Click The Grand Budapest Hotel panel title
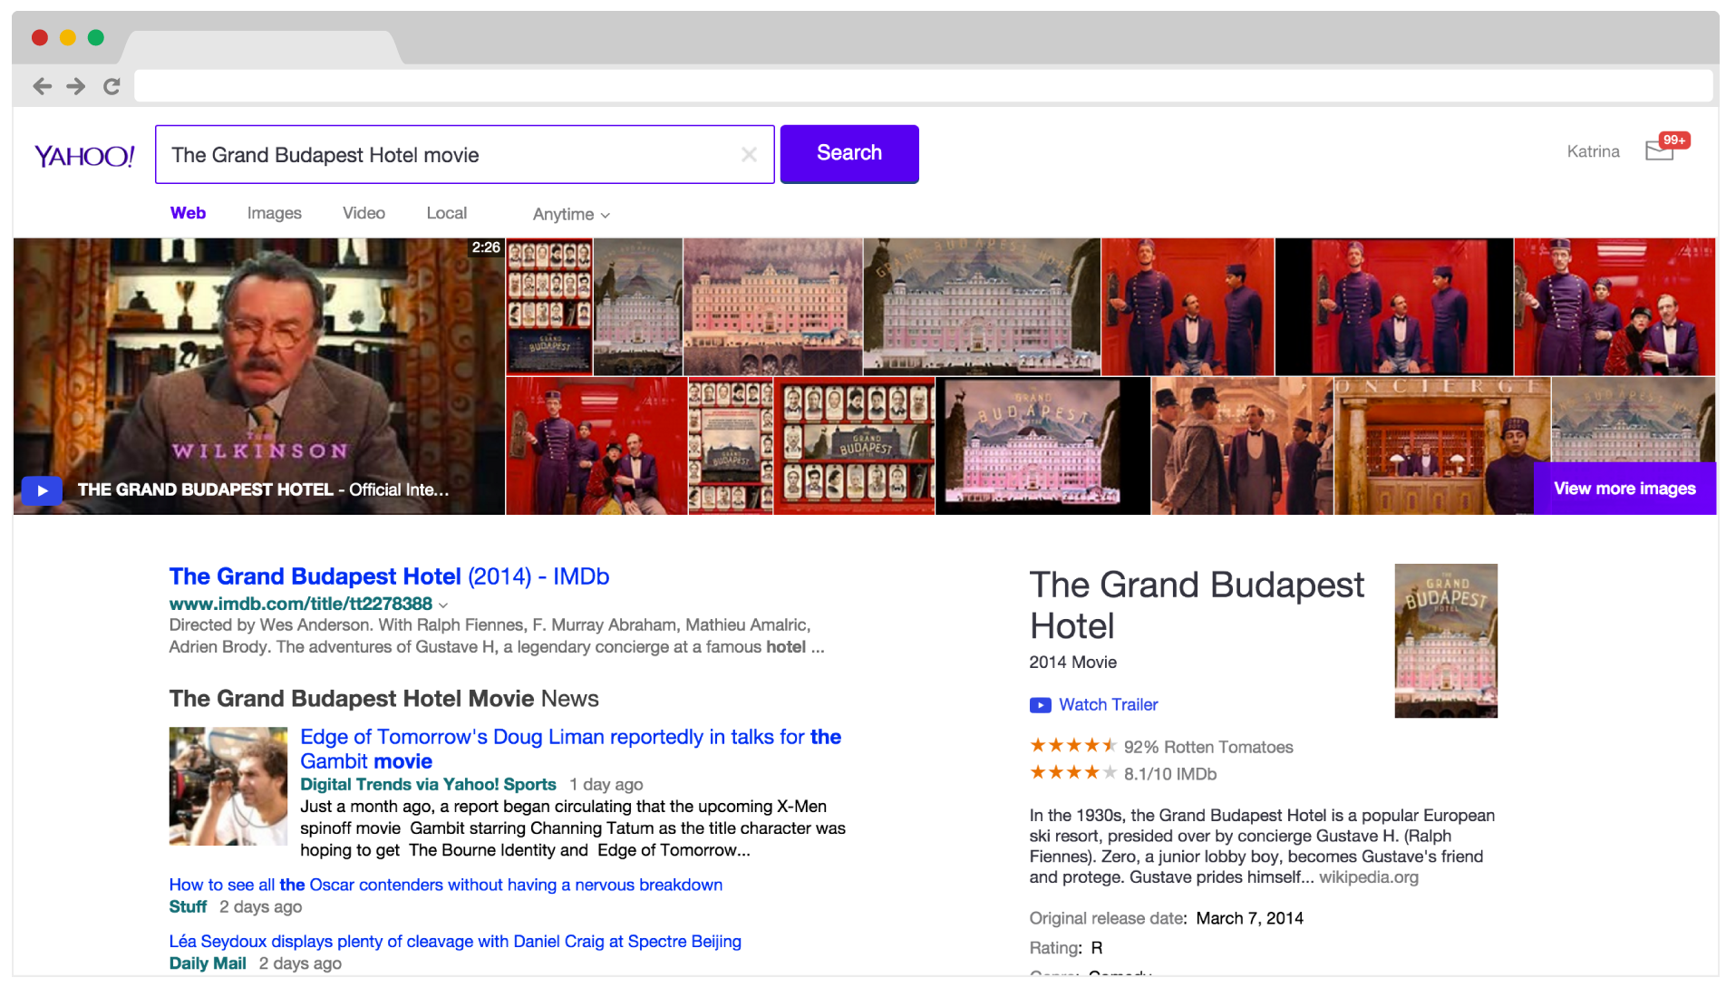Image resolution: width=1726 pixels, height=997 pixels. click(x=1197, y=605)
